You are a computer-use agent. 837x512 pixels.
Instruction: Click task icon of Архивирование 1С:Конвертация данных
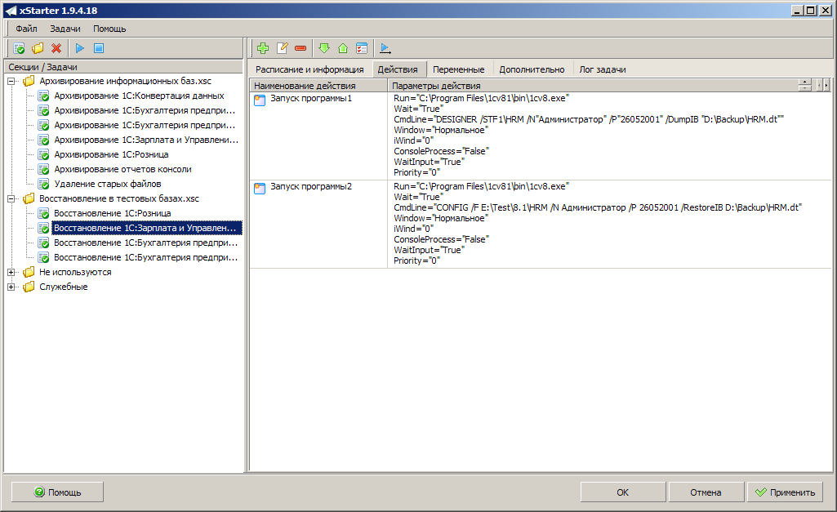[x=44, y=96]
